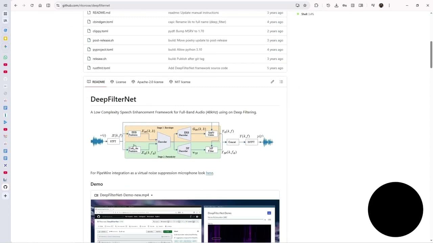Screen dimensions: 433x243
Task: Follow the 'here' PipeWire integration link
Action: point(209,173)
